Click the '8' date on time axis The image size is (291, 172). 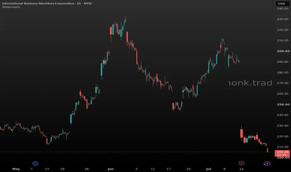coord(224,169)
